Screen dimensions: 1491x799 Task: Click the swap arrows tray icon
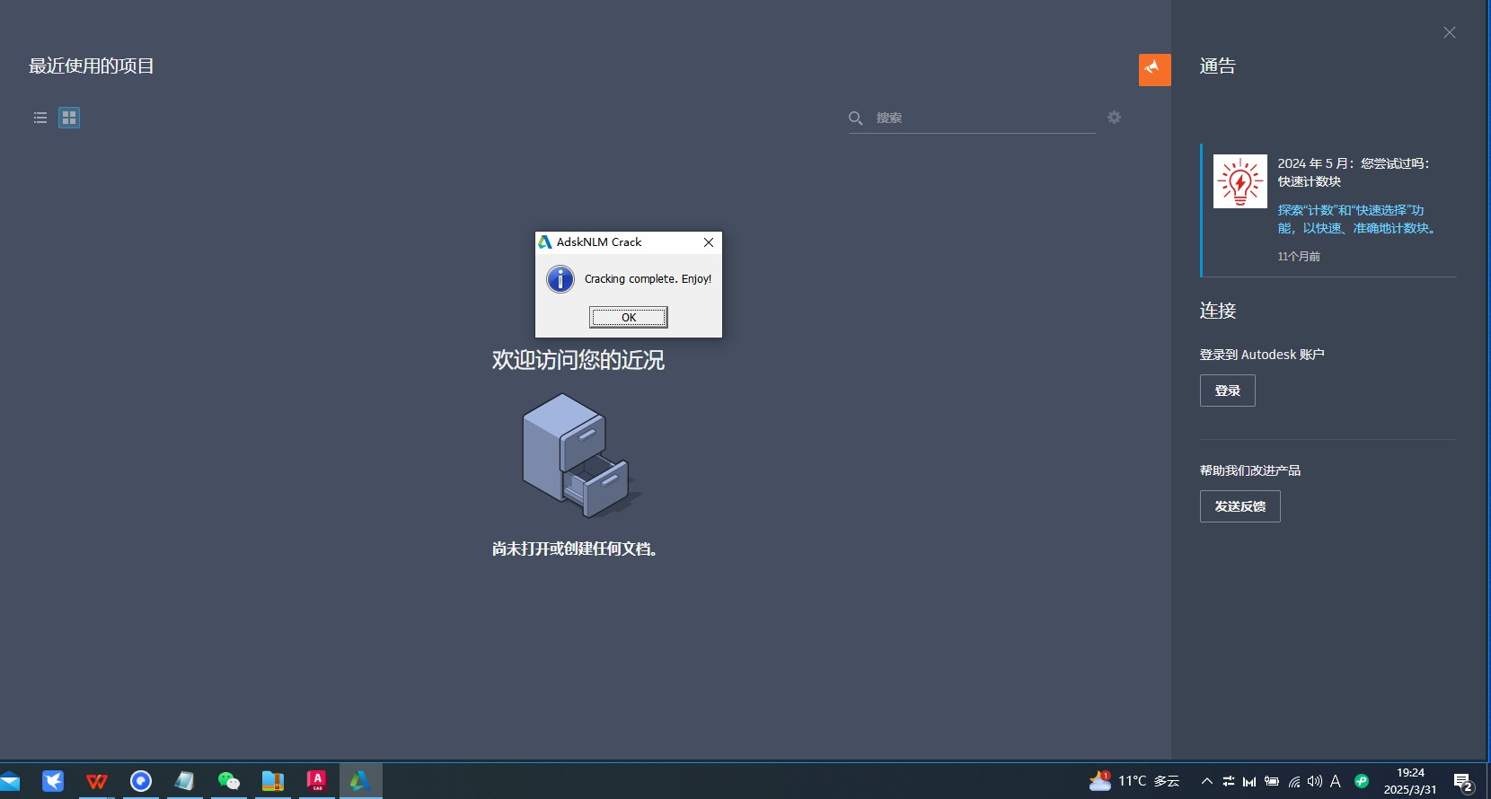(x=1229, y=781)
